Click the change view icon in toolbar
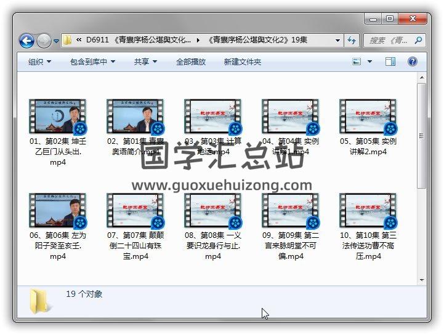Viewport: 444px width, 335px height. tap(357, 61)
